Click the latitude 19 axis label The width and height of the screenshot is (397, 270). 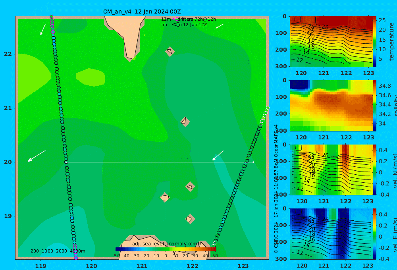8,216
